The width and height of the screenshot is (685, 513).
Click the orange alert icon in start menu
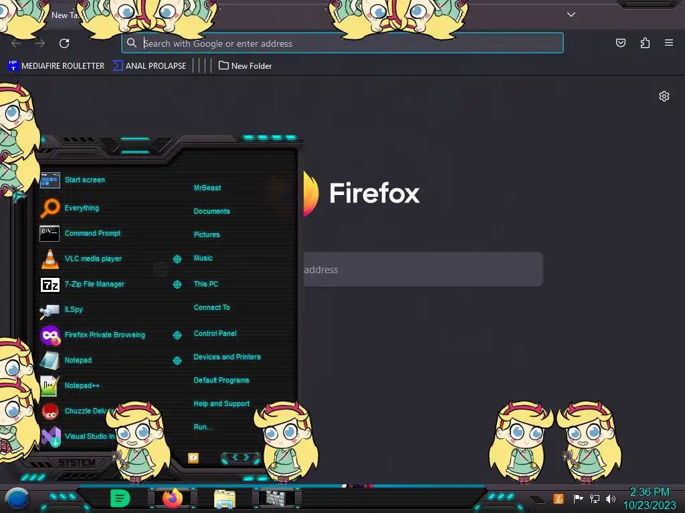click(x=193, y=458)
